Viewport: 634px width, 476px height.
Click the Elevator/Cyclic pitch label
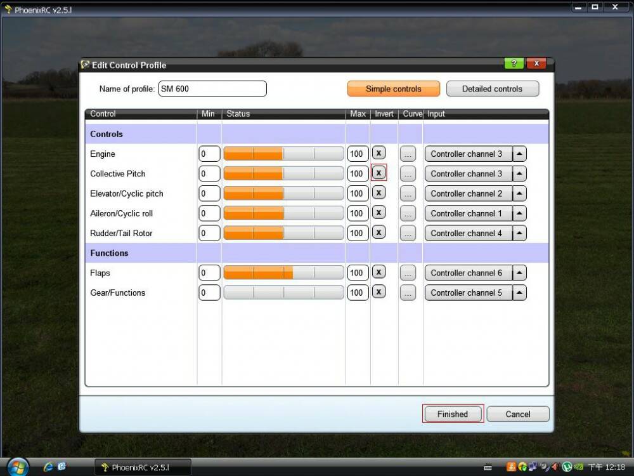pyautogui.click(x=127, y=194)
